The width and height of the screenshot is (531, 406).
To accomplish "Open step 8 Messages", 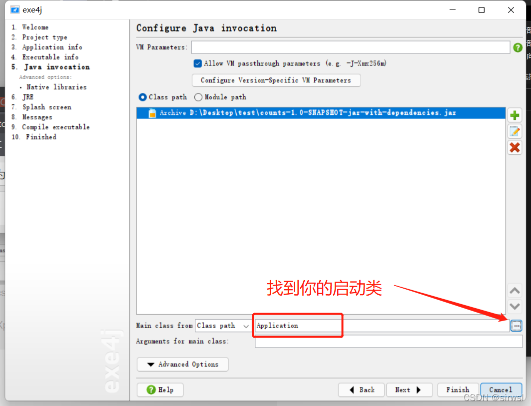I will 32,117.
